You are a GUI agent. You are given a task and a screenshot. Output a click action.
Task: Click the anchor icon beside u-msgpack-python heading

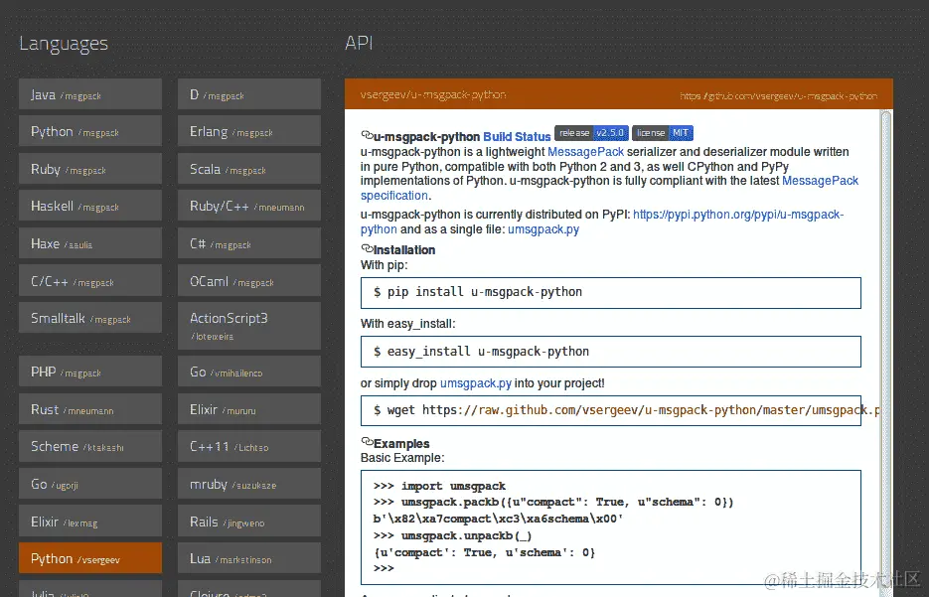(367, 135)
